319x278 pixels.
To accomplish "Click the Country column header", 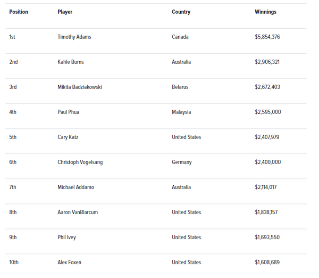I will [x=181, y=12].
